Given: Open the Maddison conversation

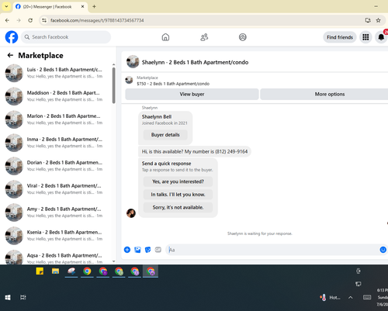Looking at the screenshot, I should pyautogui.click(x=57, y=96).
